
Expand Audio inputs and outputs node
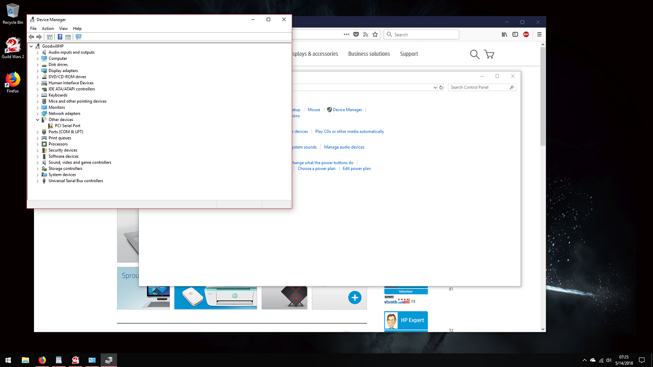(38, 53)
